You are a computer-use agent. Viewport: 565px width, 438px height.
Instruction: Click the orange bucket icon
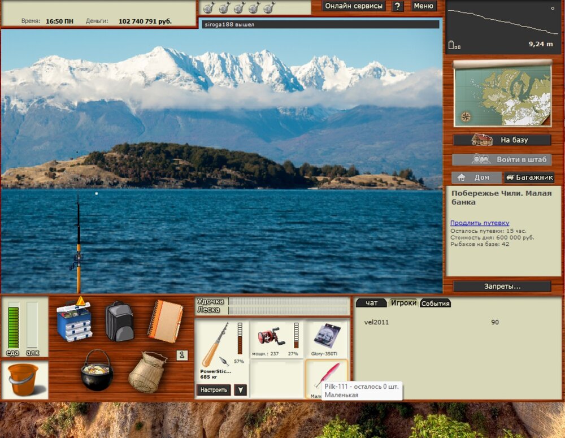click(x=23, y=379)
